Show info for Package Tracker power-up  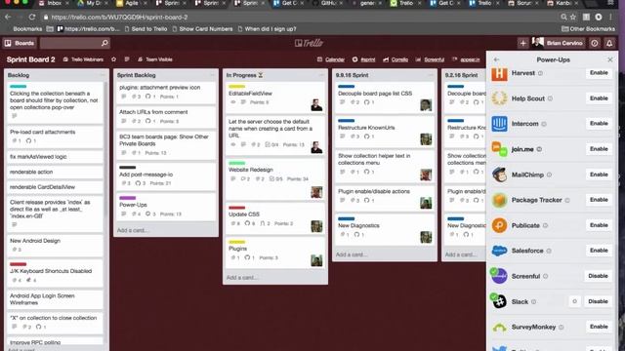567,200
